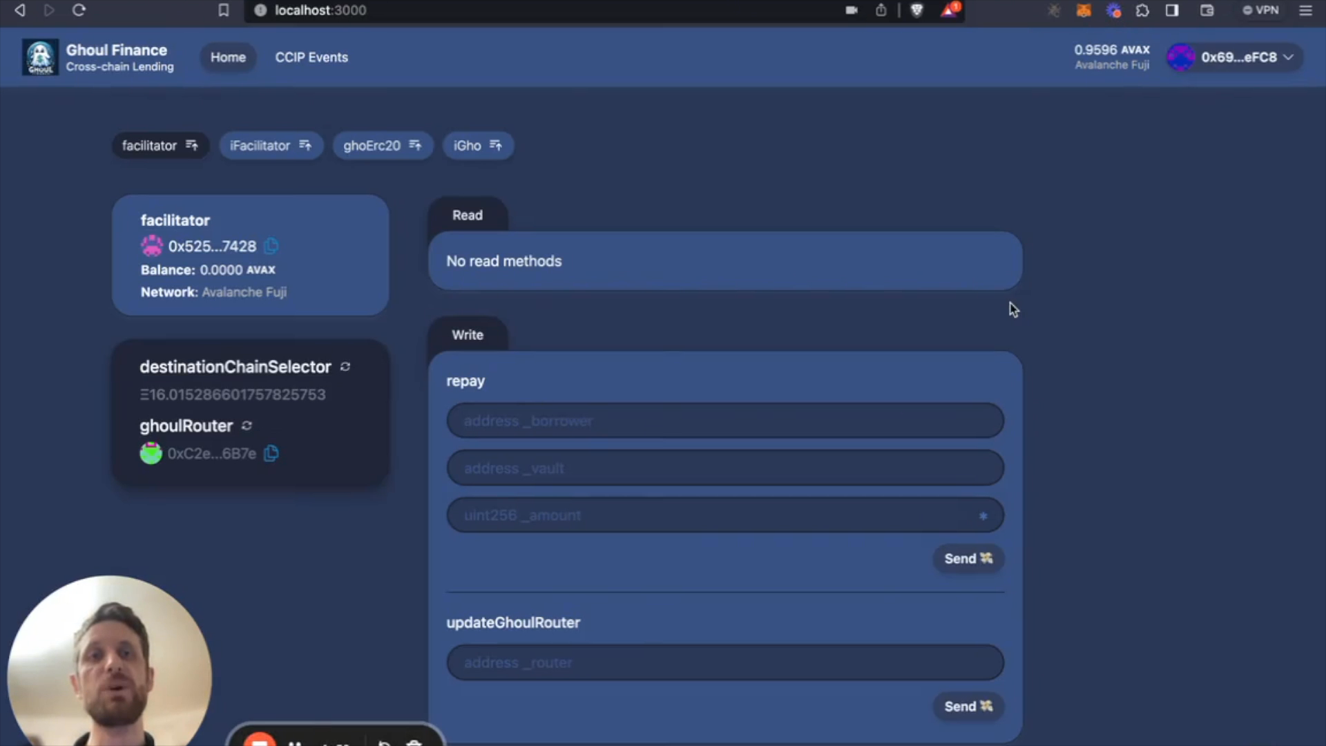Click the Network: Avalanche Fuji text
The width and height of the screenshot is (1326, 746).
click(x=213, y=292)
